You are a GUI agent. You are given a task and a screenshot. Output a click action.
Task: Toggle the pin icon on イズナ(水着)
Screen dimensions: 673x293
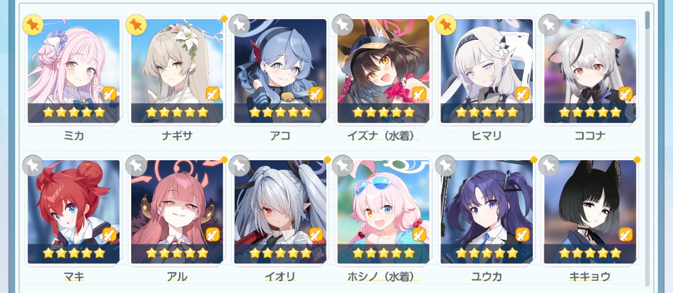pos(343,25)
